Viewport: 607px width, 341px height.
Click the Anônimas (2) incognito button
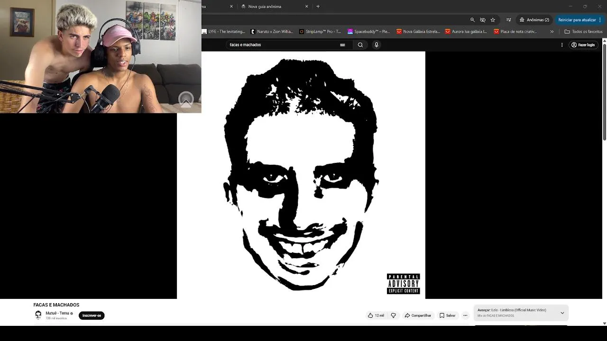pyautogui.click(x=534, y=20)
